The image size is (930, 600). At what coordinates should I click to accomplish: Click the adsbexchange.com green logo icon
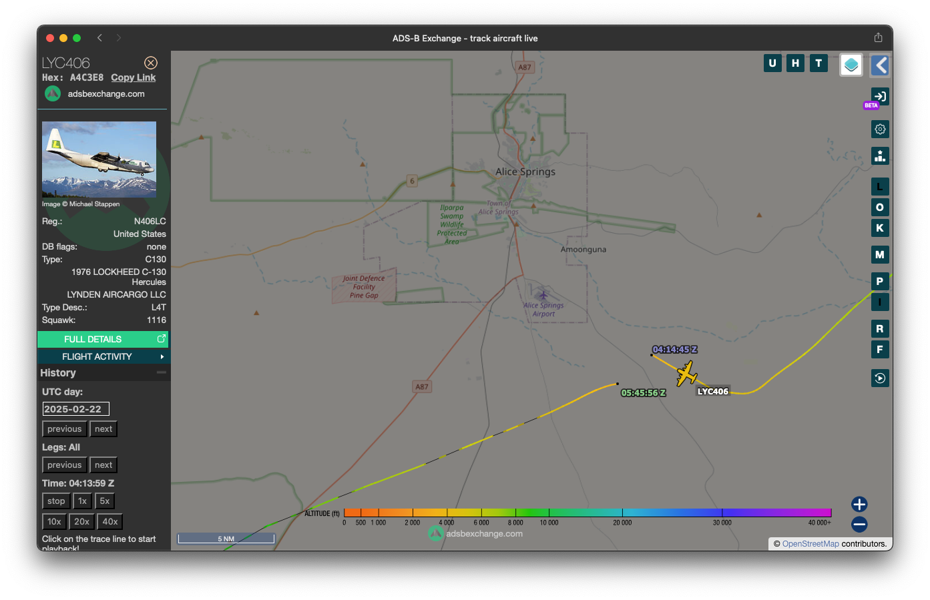[x=53, y=94]
